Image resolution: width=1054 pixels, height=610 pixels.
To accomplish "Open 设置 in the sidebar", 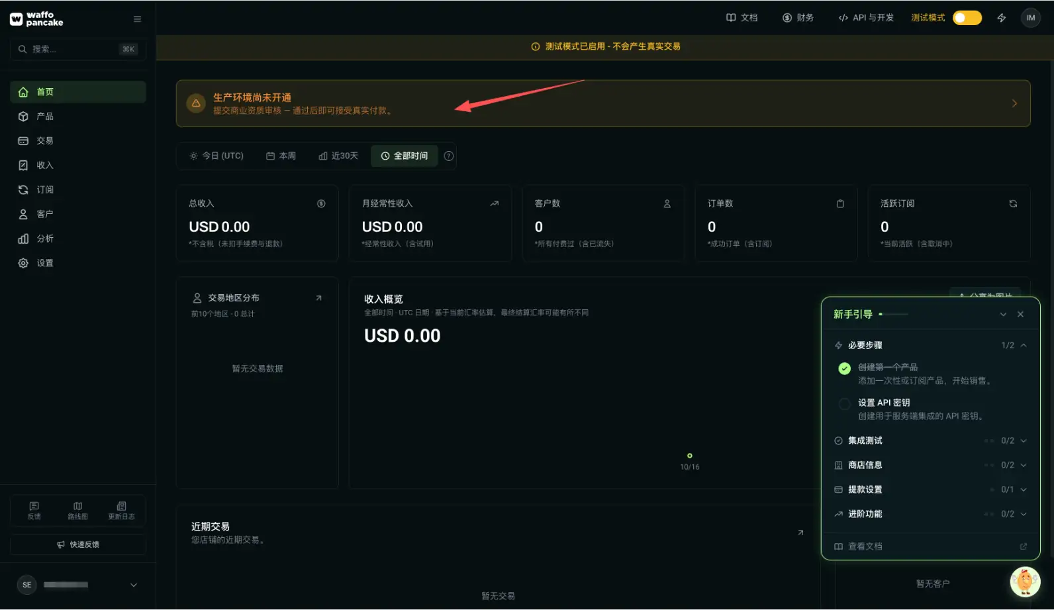I will [x=78, y=263].
